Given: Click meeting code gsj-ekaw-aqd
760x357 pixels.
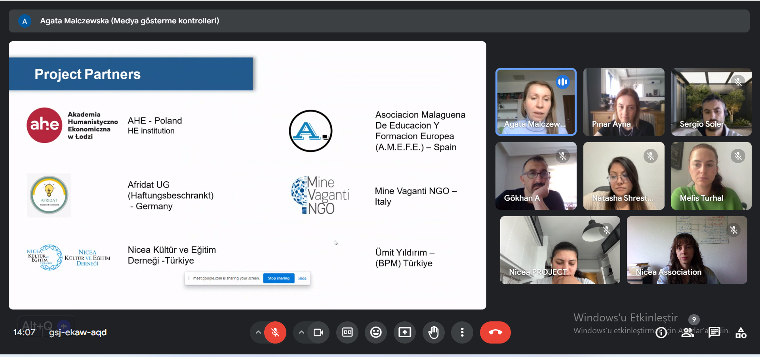Looking at the screenshot, I should [x=78, y=332].
